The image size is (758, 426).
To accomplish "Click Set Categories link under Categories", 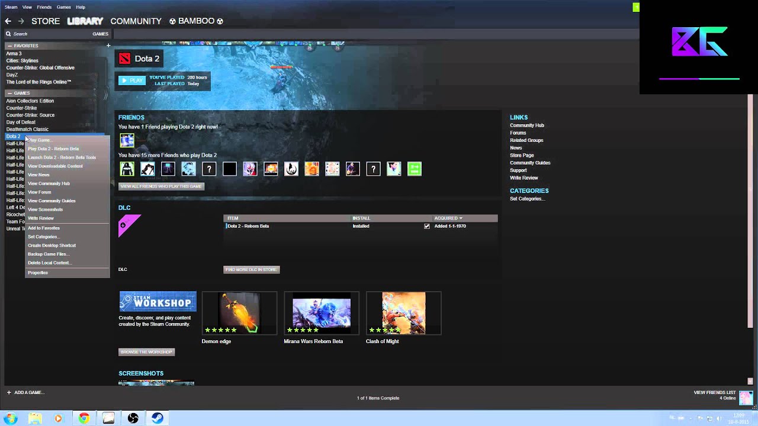I will [x=528, y=199].
